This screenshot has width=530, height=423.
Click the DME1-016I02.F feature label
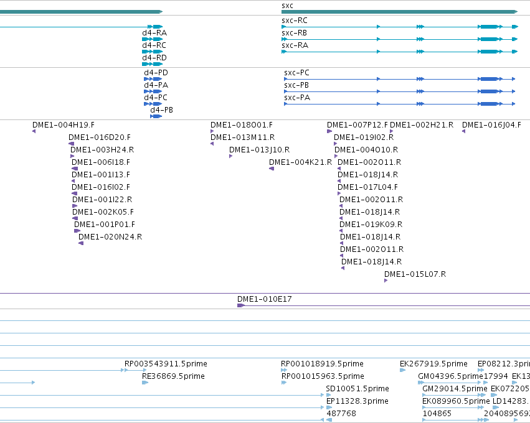[101, 188]
